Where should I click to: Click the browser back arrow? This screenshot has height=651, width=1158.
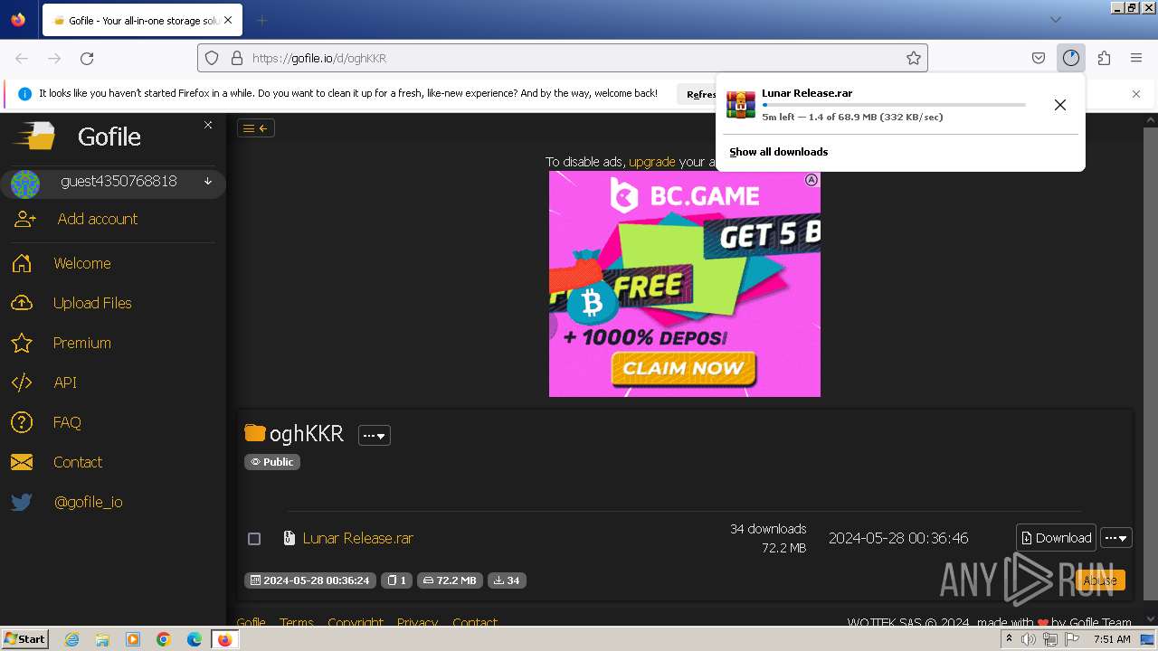(x=22, y=58)
